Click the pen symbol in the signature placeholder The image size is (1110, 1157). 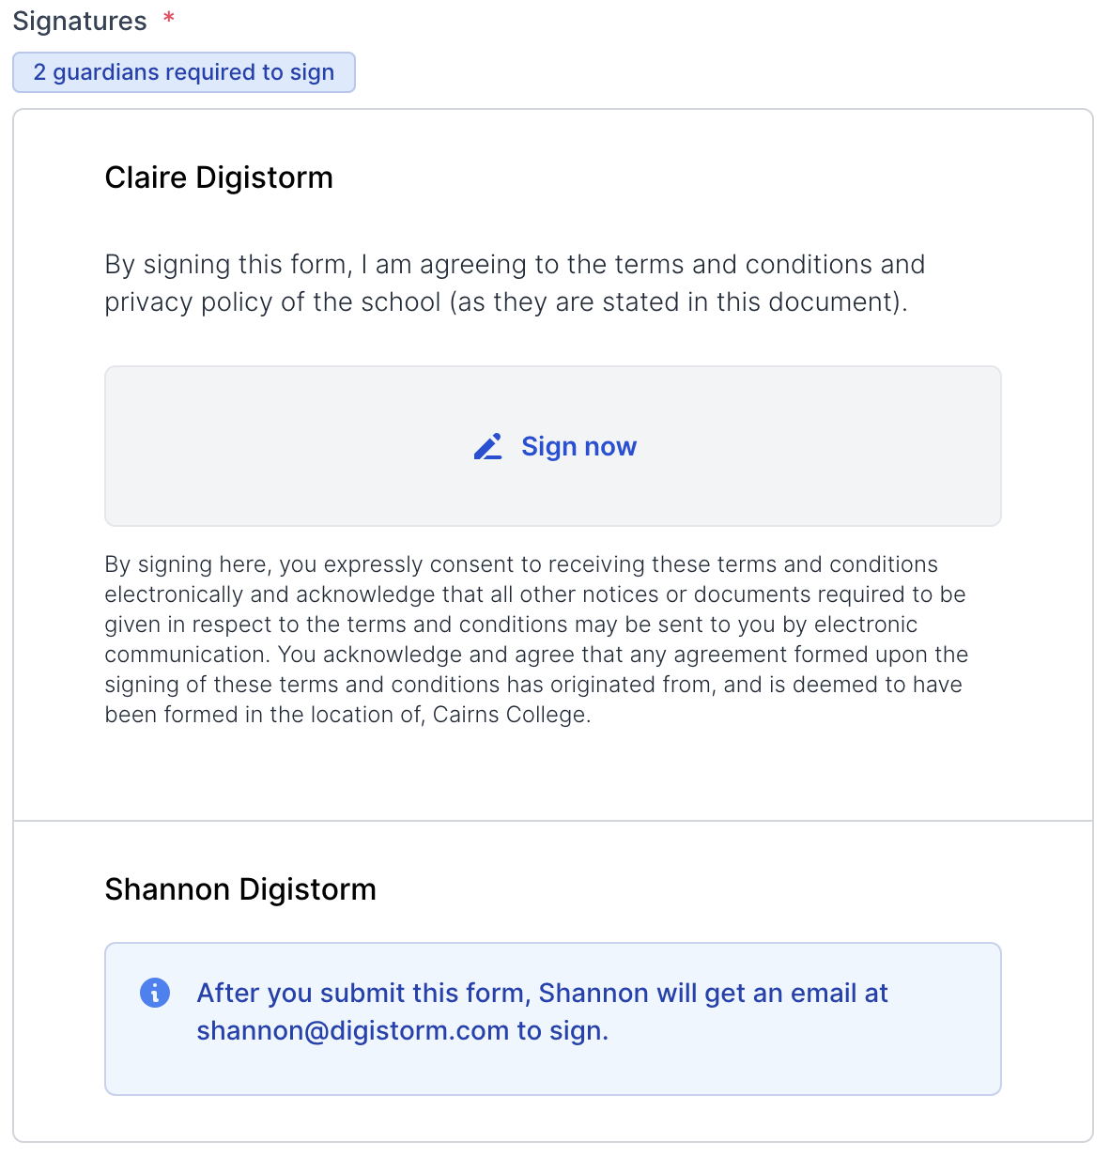coord(488,446)
